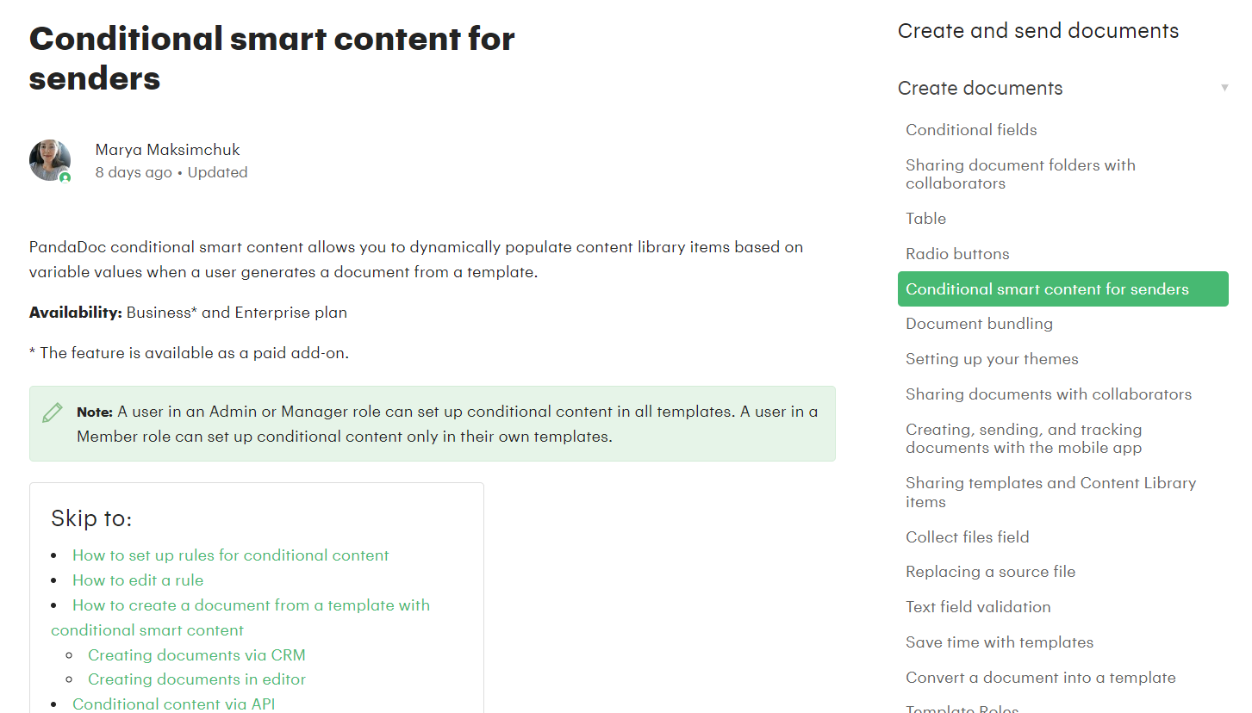Click Marya Maksimchuk's author avatar

(50, 159)
